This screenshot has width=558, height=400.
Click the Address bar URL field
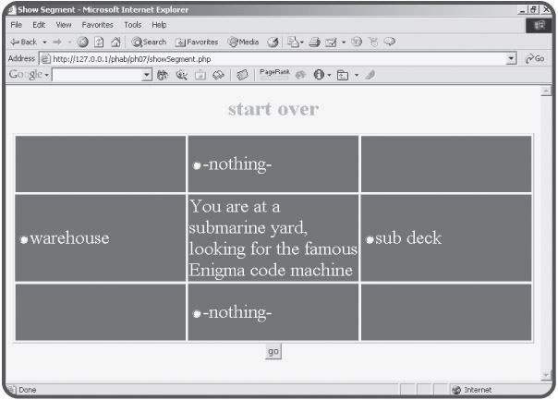(277, 58)
